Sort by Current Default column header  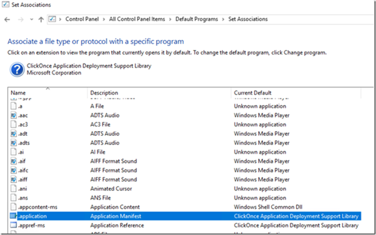click(253, 93)
